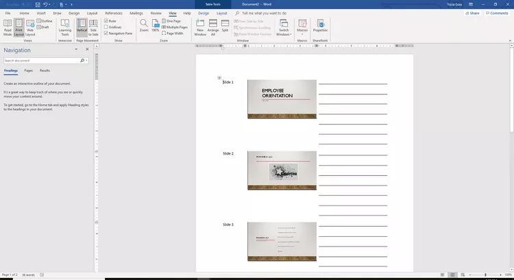Viewport: 514px width, 280px height.
Task: Split the document window
Action: tap(225, 25)
